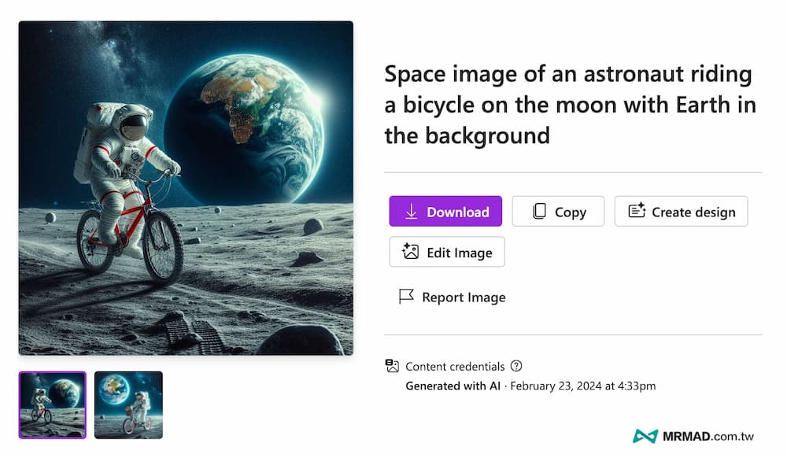Click the report flag icon
The image size is (787, 458).
coord(406,297)
